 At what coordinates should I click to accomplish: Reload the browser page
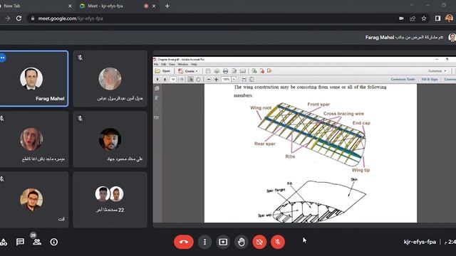pos(19,18)
